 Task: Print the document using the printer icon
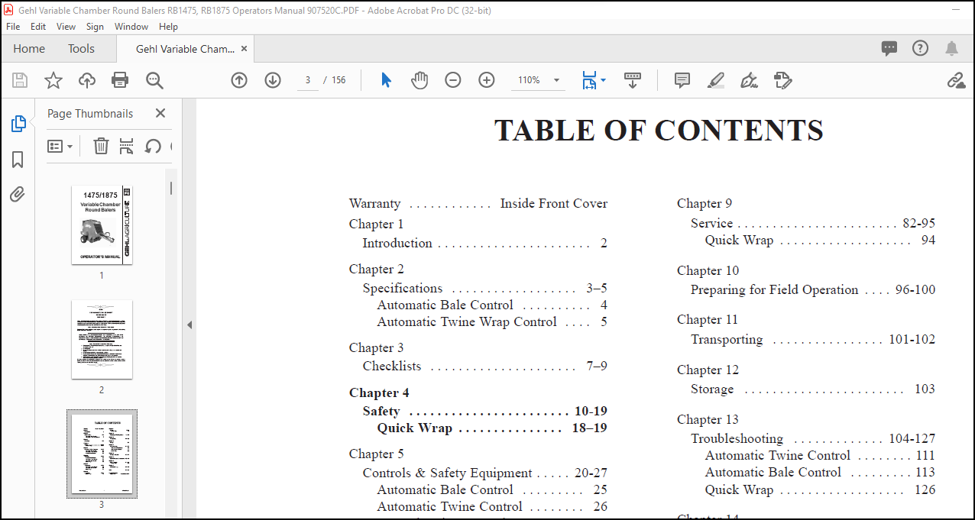tap(120, 80)
